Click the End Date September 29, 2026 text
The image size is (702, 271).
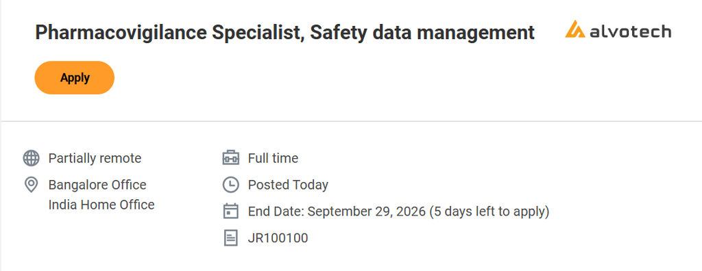(x=337, y=211)
